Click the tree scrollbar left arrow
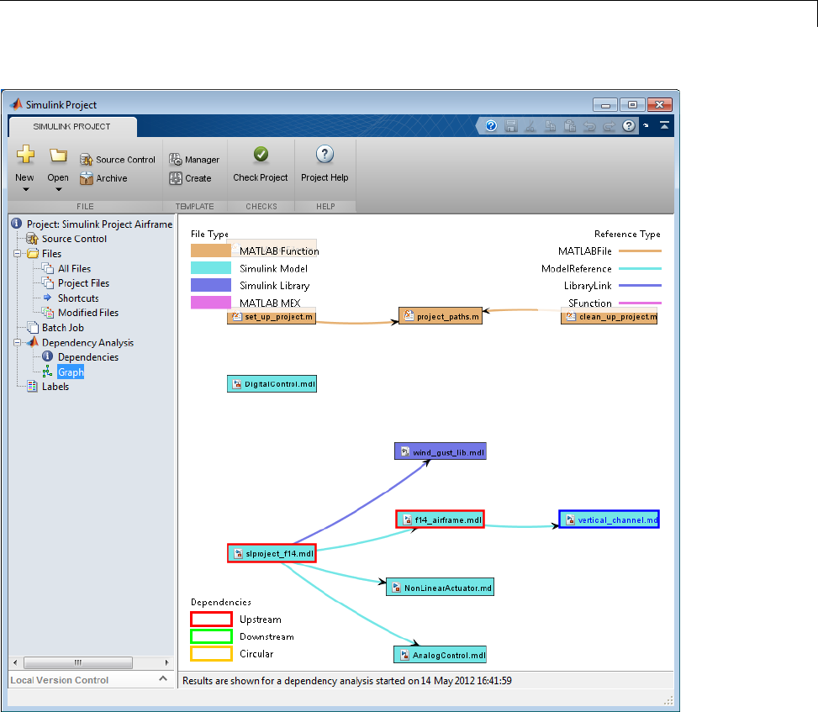The width and height of the screenshot is (818, 712). pyautogui.click(x=15, y=662)
